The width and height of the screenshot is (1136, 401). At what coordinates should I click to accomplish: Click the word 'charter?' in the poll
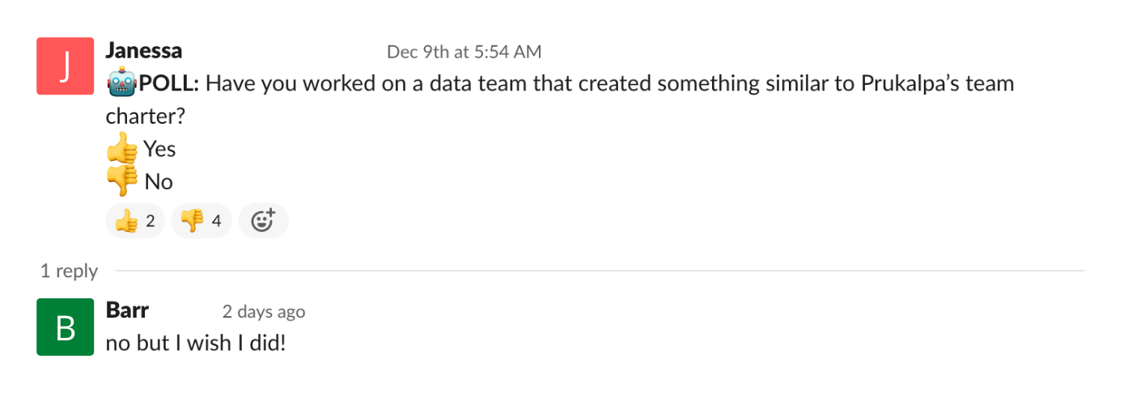pos(146,116)
